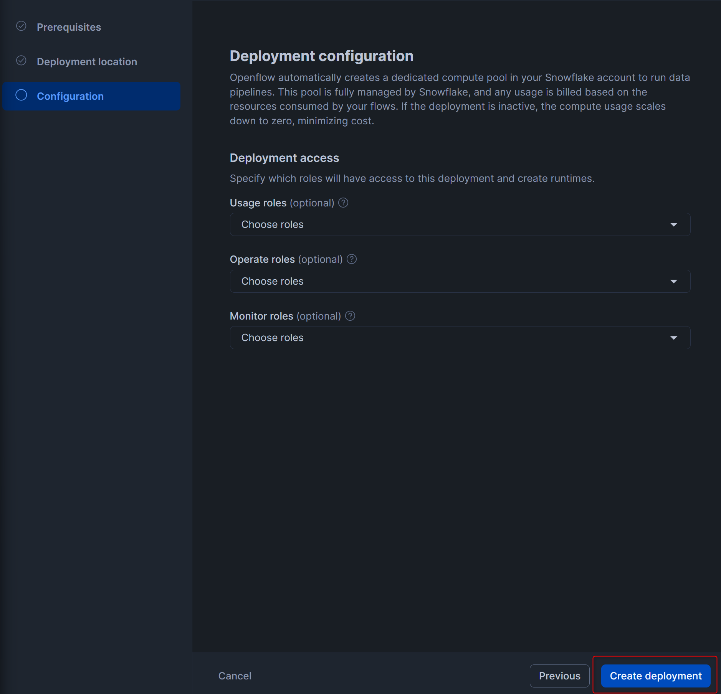The image size is (721, 694).
Task: Select the Configuration step in sidebar
Action: tap(70, 96)
